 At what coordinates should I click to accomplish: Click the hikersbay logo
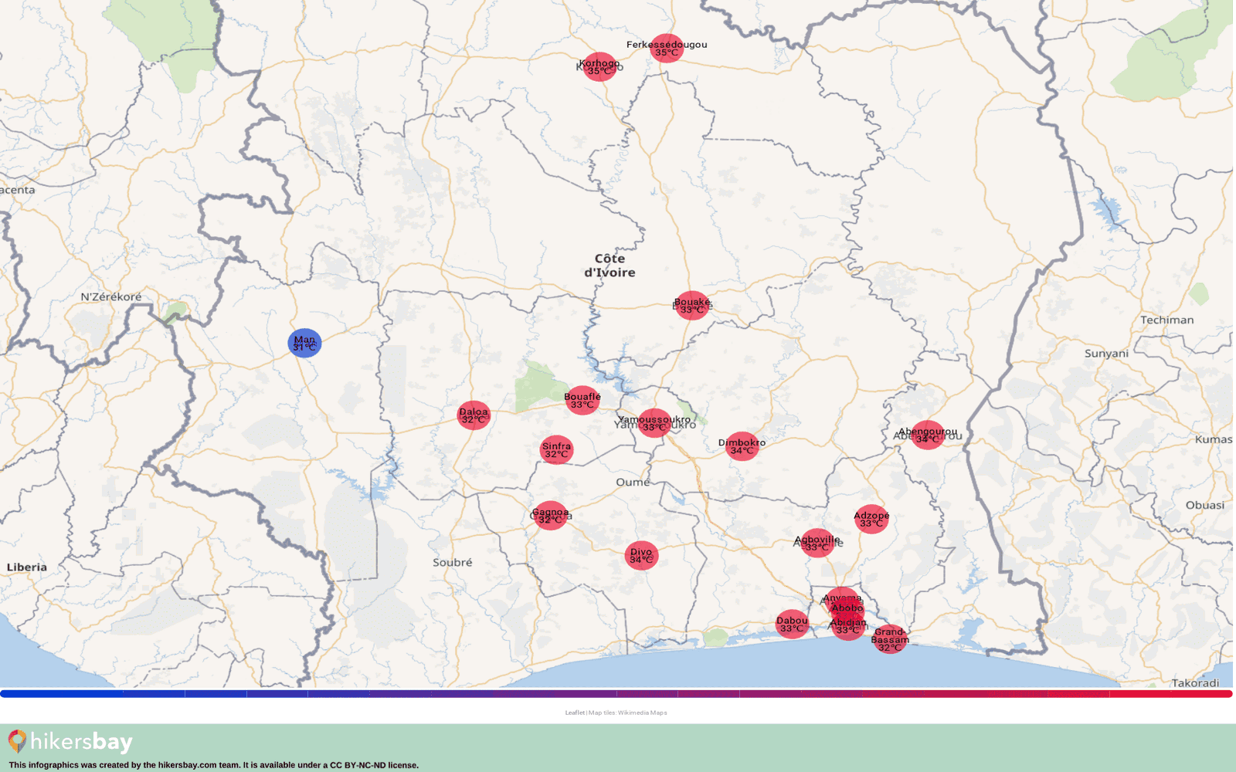[x=71, y=742]
